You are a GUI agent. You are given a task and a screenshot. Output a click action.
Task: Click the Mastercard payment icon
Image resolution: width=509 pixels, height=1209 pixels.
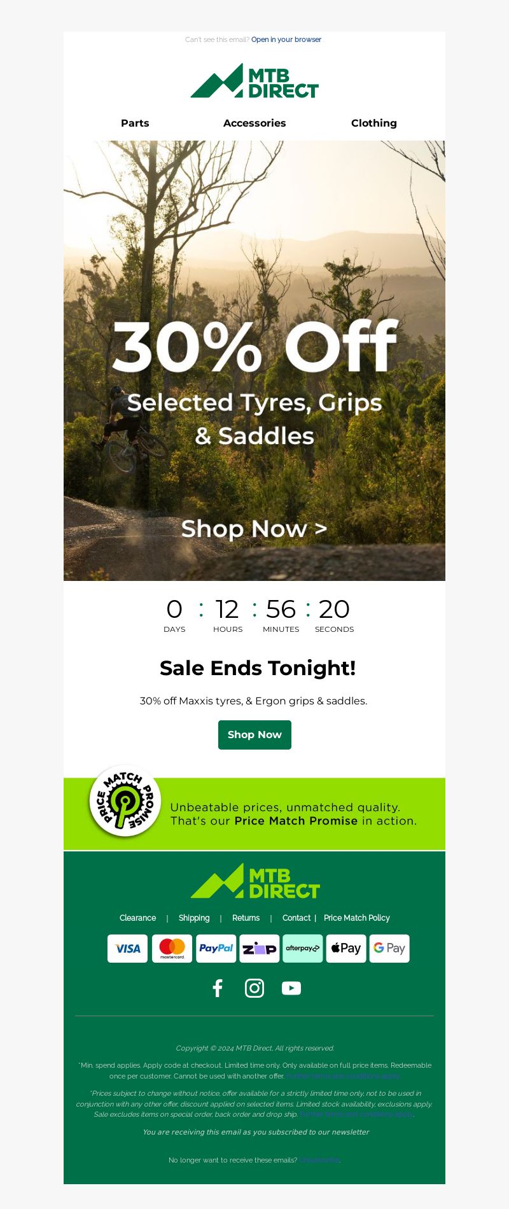click(x=172, y=948)
